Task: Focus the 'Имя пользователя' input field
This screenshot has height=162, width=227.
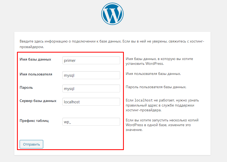Action: [x=91, y=75]
